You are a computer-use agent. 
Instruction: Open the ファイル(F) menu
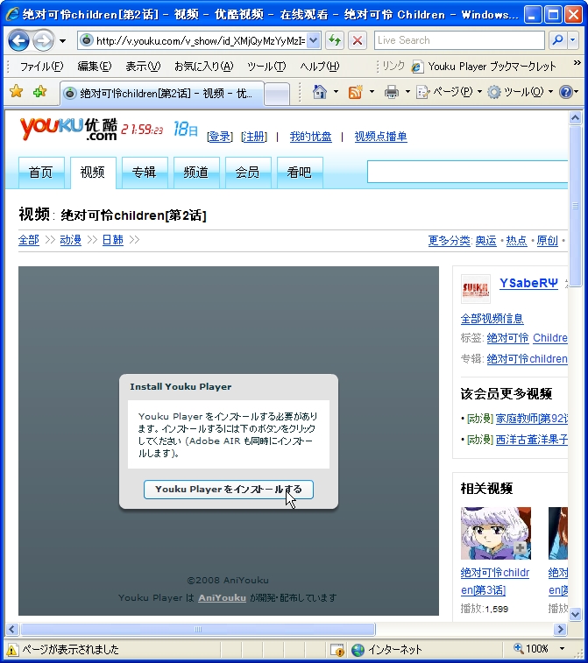point(41,67)
